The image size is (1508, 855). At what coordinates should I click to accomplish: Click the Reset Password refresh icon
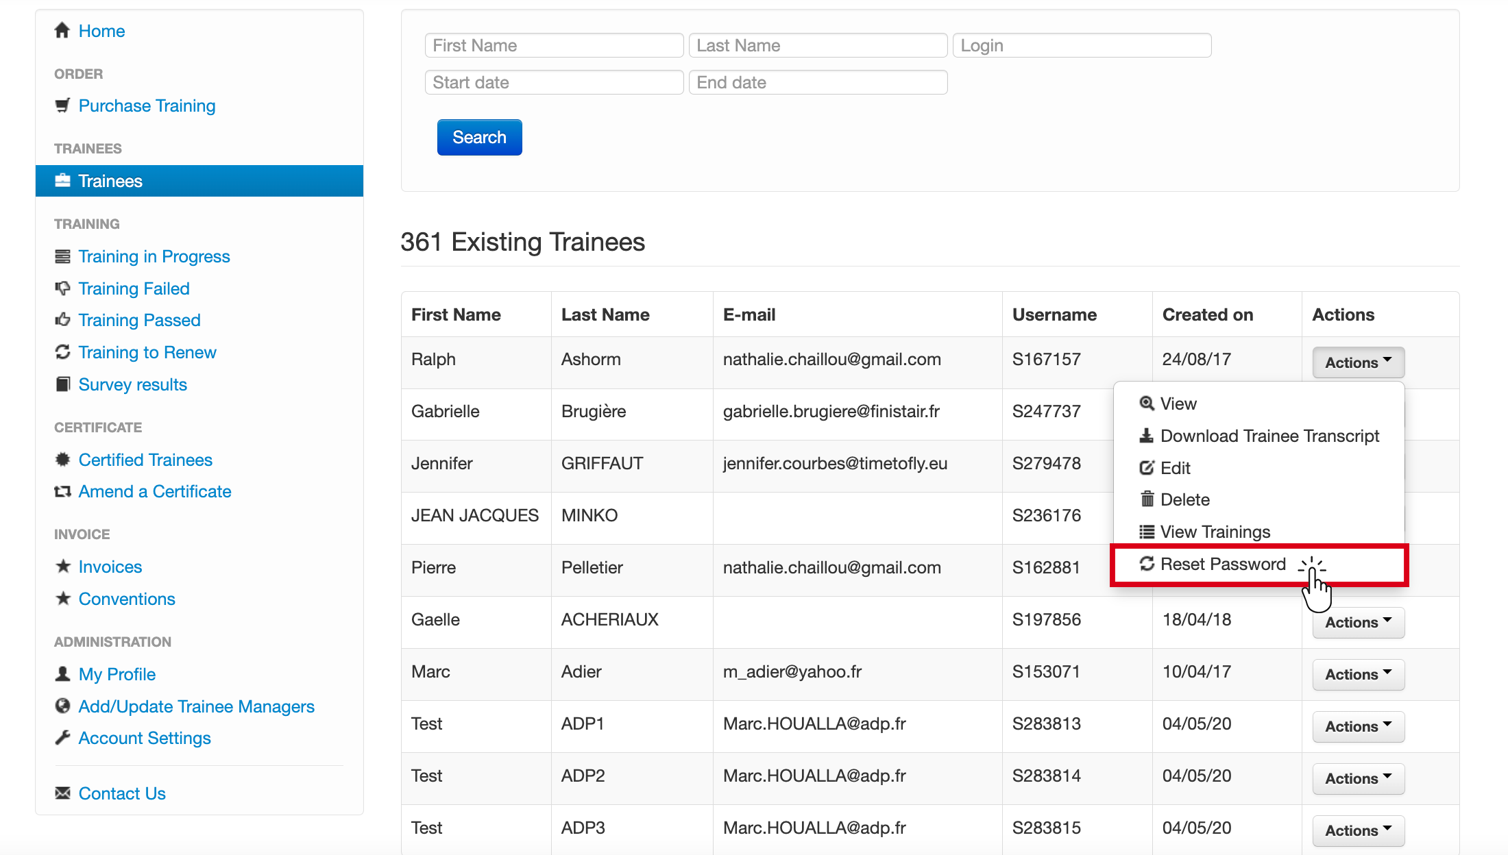[x=1147, y=564]
